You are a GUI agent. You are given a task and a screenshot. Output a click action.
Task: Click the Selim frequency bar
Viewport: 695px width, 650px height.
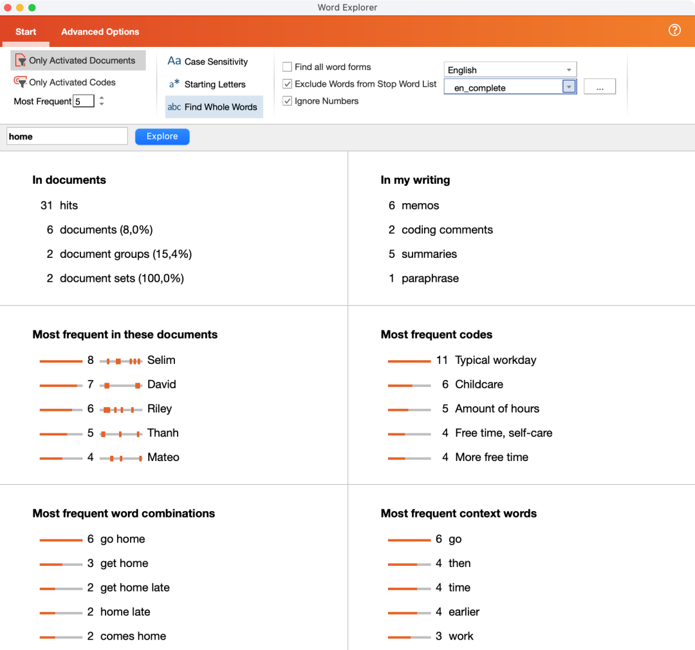click(x=60, y=361)
